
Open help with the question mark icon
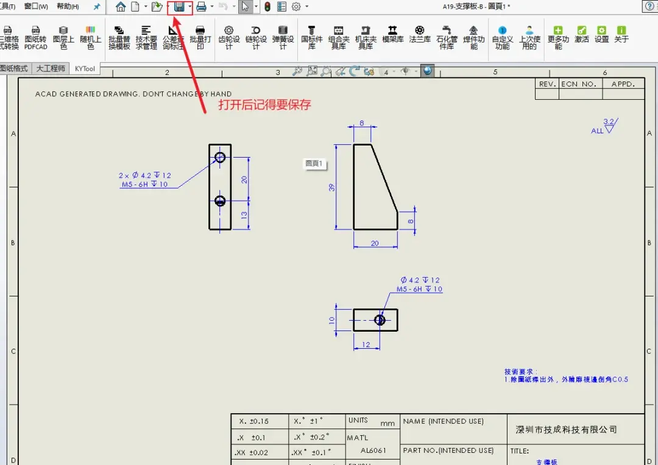click(x=649, y=7)
